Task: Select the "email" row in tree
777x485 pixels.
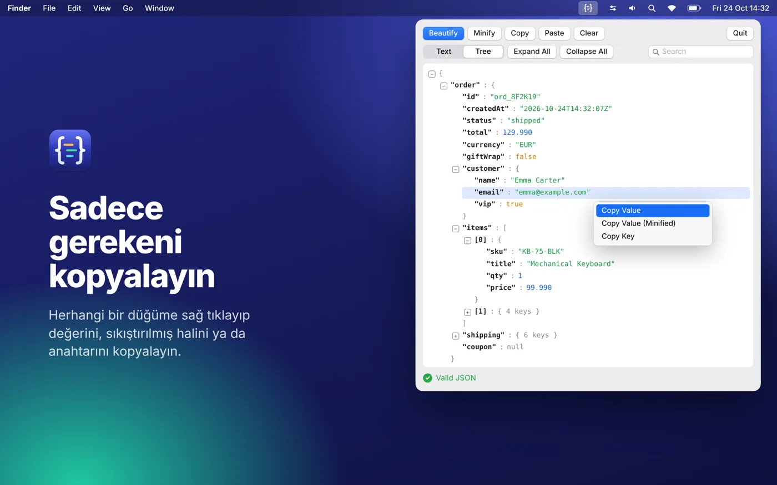Action: coord(606,192)
